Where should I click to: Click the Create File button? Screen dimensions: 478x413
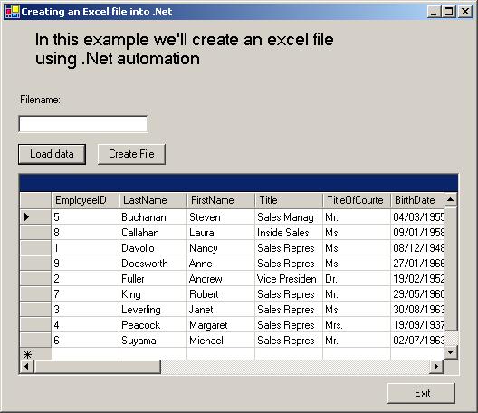pos(131,154)
